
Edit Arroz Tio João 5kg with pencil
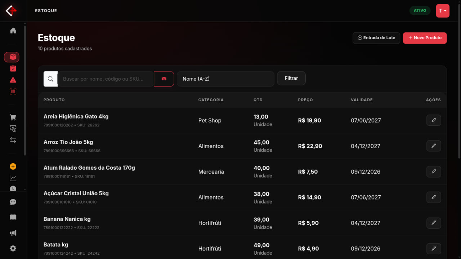point(434,146)
